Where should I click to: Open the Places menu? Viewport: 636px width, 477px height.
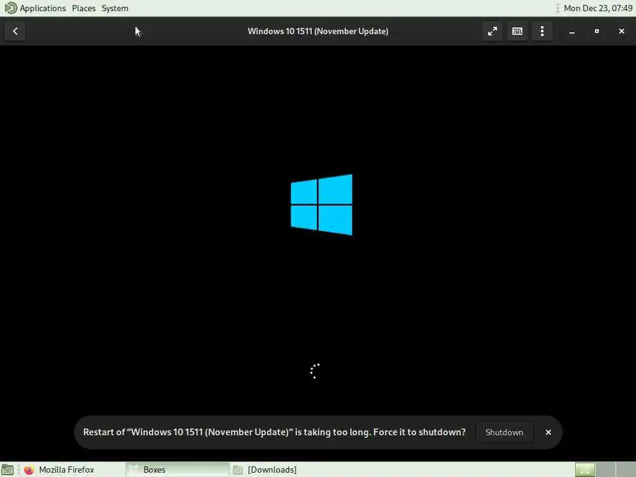point(84,8)
